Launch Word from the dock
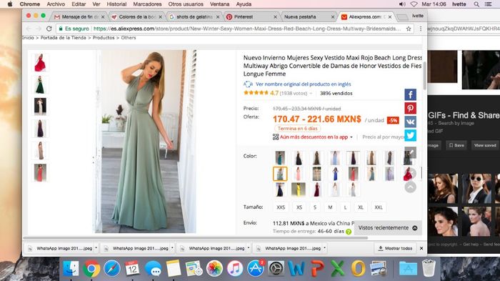The height and width of the screenshot is (281, 500). click(x=296, y=268)
